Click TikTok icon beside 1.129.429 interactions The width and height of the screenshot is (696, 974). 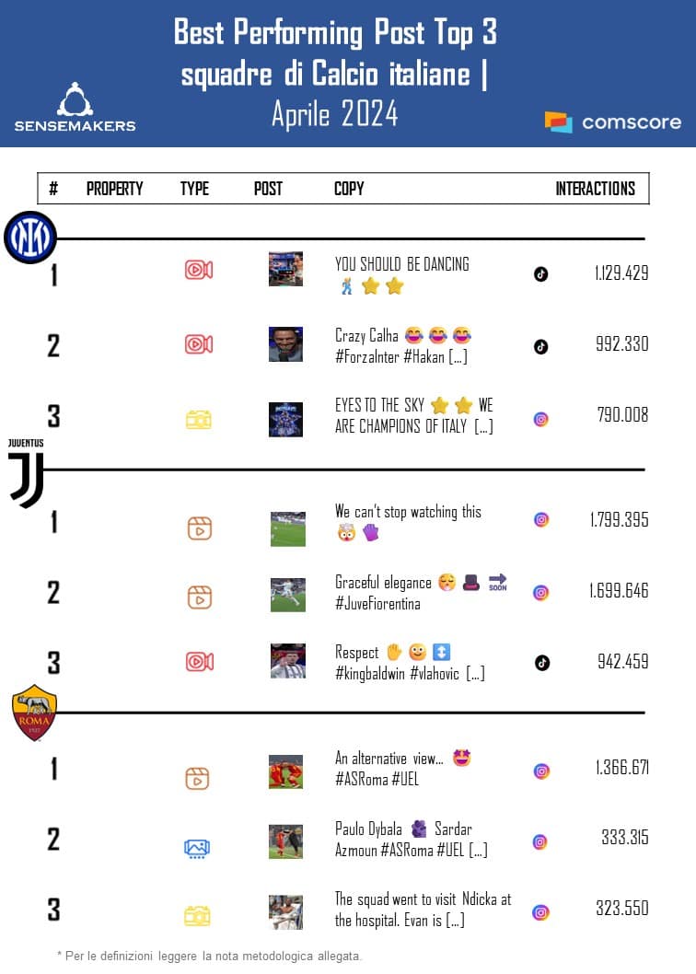point(541,273)
